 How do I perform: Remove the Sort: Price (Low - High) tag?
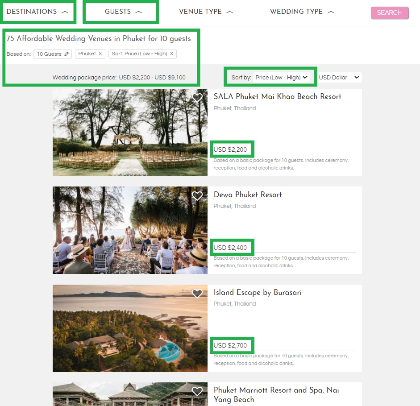pyautogui.click(x=172, y=54)
